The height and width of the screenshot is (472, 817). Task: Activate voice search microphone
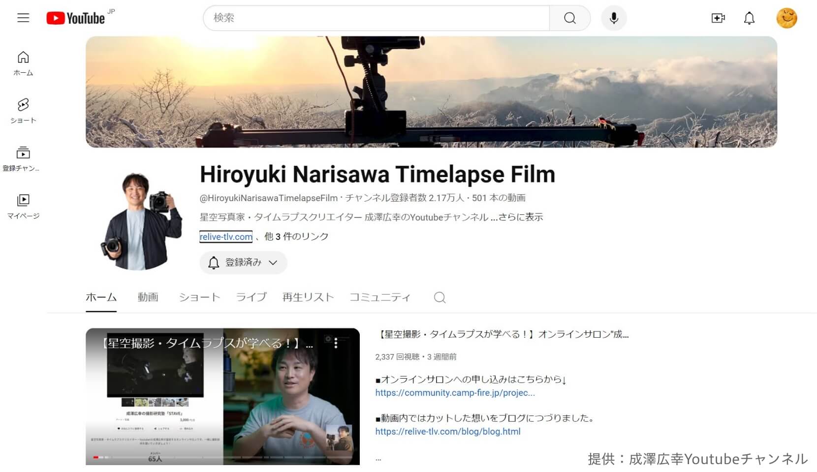(613, 18)
